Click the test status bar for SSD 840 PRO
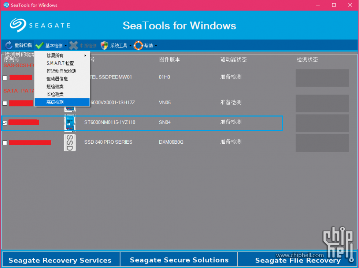359x268 pixels. pyautogui.click(x=322, y=143)
